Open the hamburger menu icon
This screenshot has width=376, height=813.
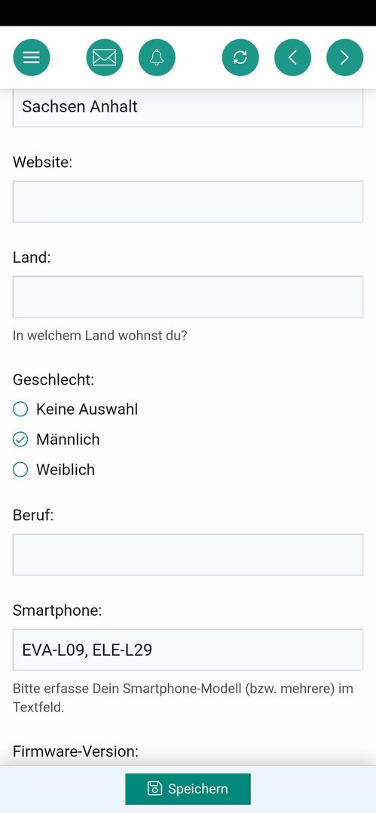tap(32, 57)
